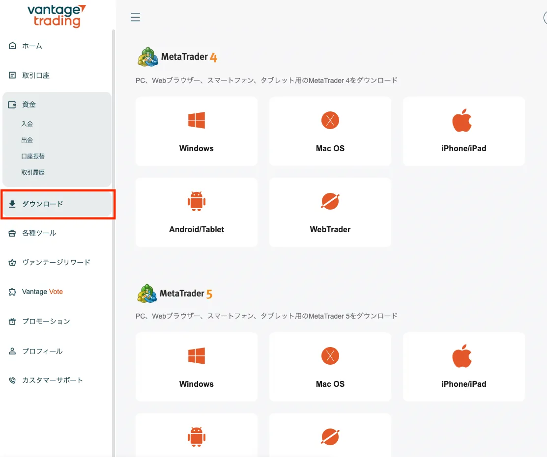Click the 取引口座 account icon

pos(12,75)
